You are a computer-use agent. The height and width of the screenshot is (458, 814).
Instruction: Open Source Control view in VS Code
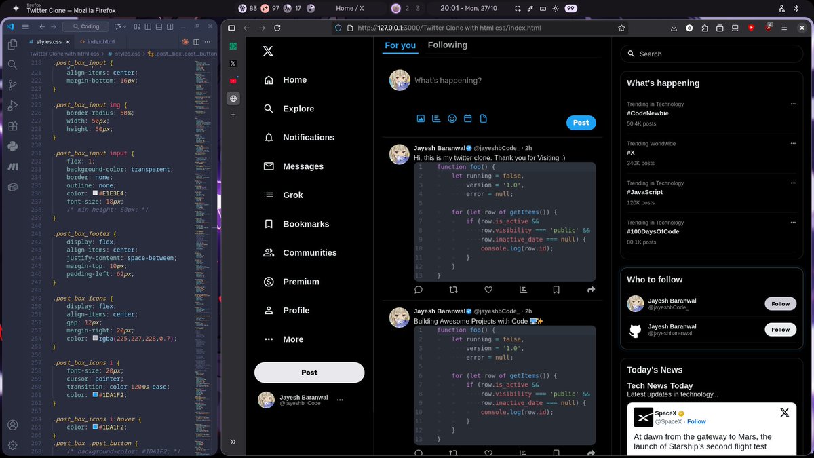pos(12,85)
